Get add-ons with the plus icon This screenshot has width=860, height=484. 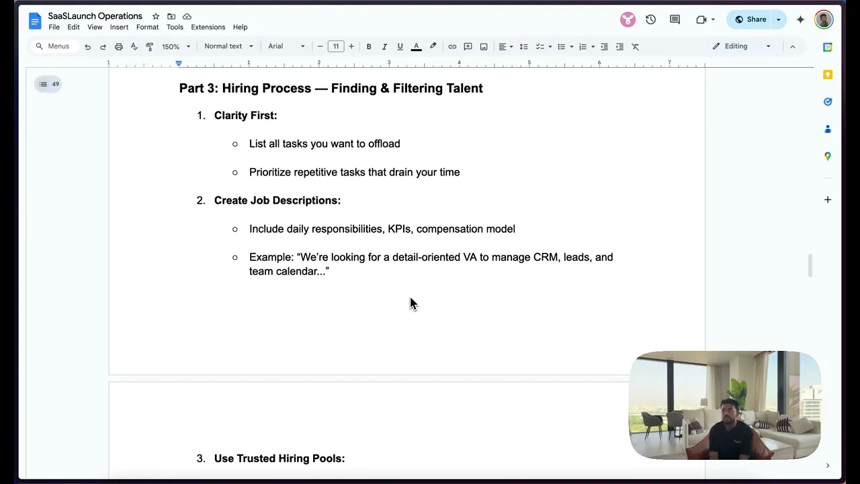[x=828, y=200]
